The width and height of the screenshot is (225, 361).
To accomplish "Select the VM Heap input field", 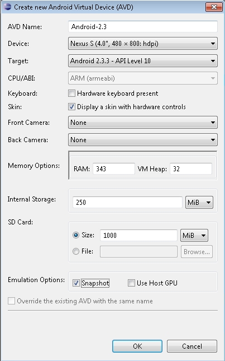I will pos(191,169).
